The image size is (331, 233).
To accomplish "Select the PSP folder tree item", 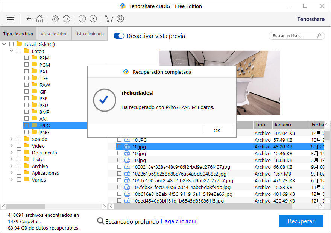I will tap(43, 98).
